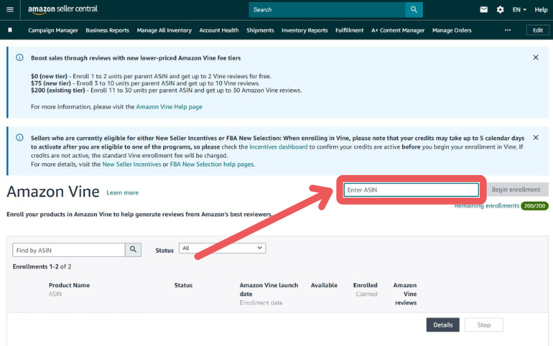Open the Business Reports menu item
Screen dimensions: 553x346
[x=107, y=30]
